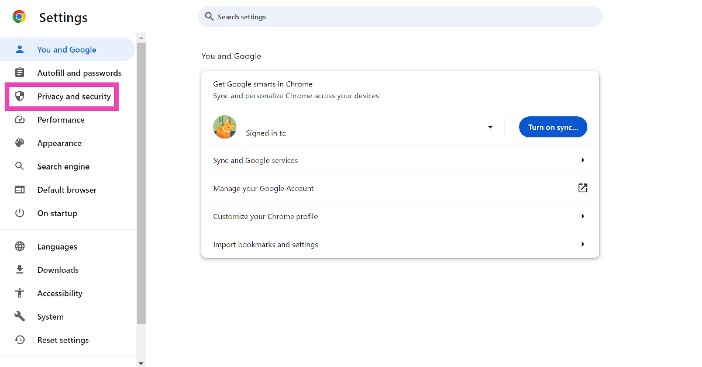The image size is (702, 367).
Task: Click the Performance gauge icon
Action: [x=20, y=120]
